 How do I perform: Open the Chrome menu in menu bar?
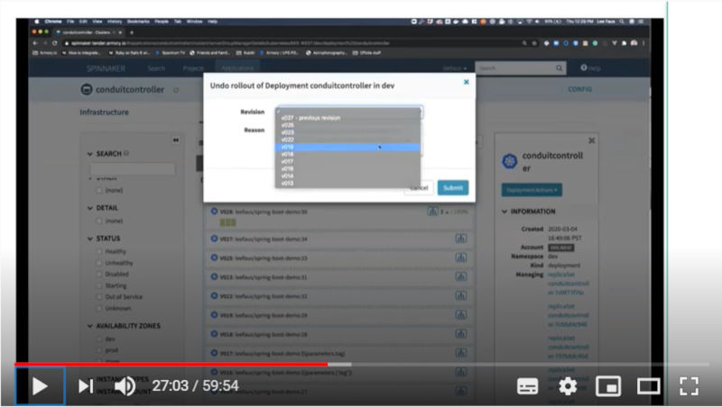[53, 21]
